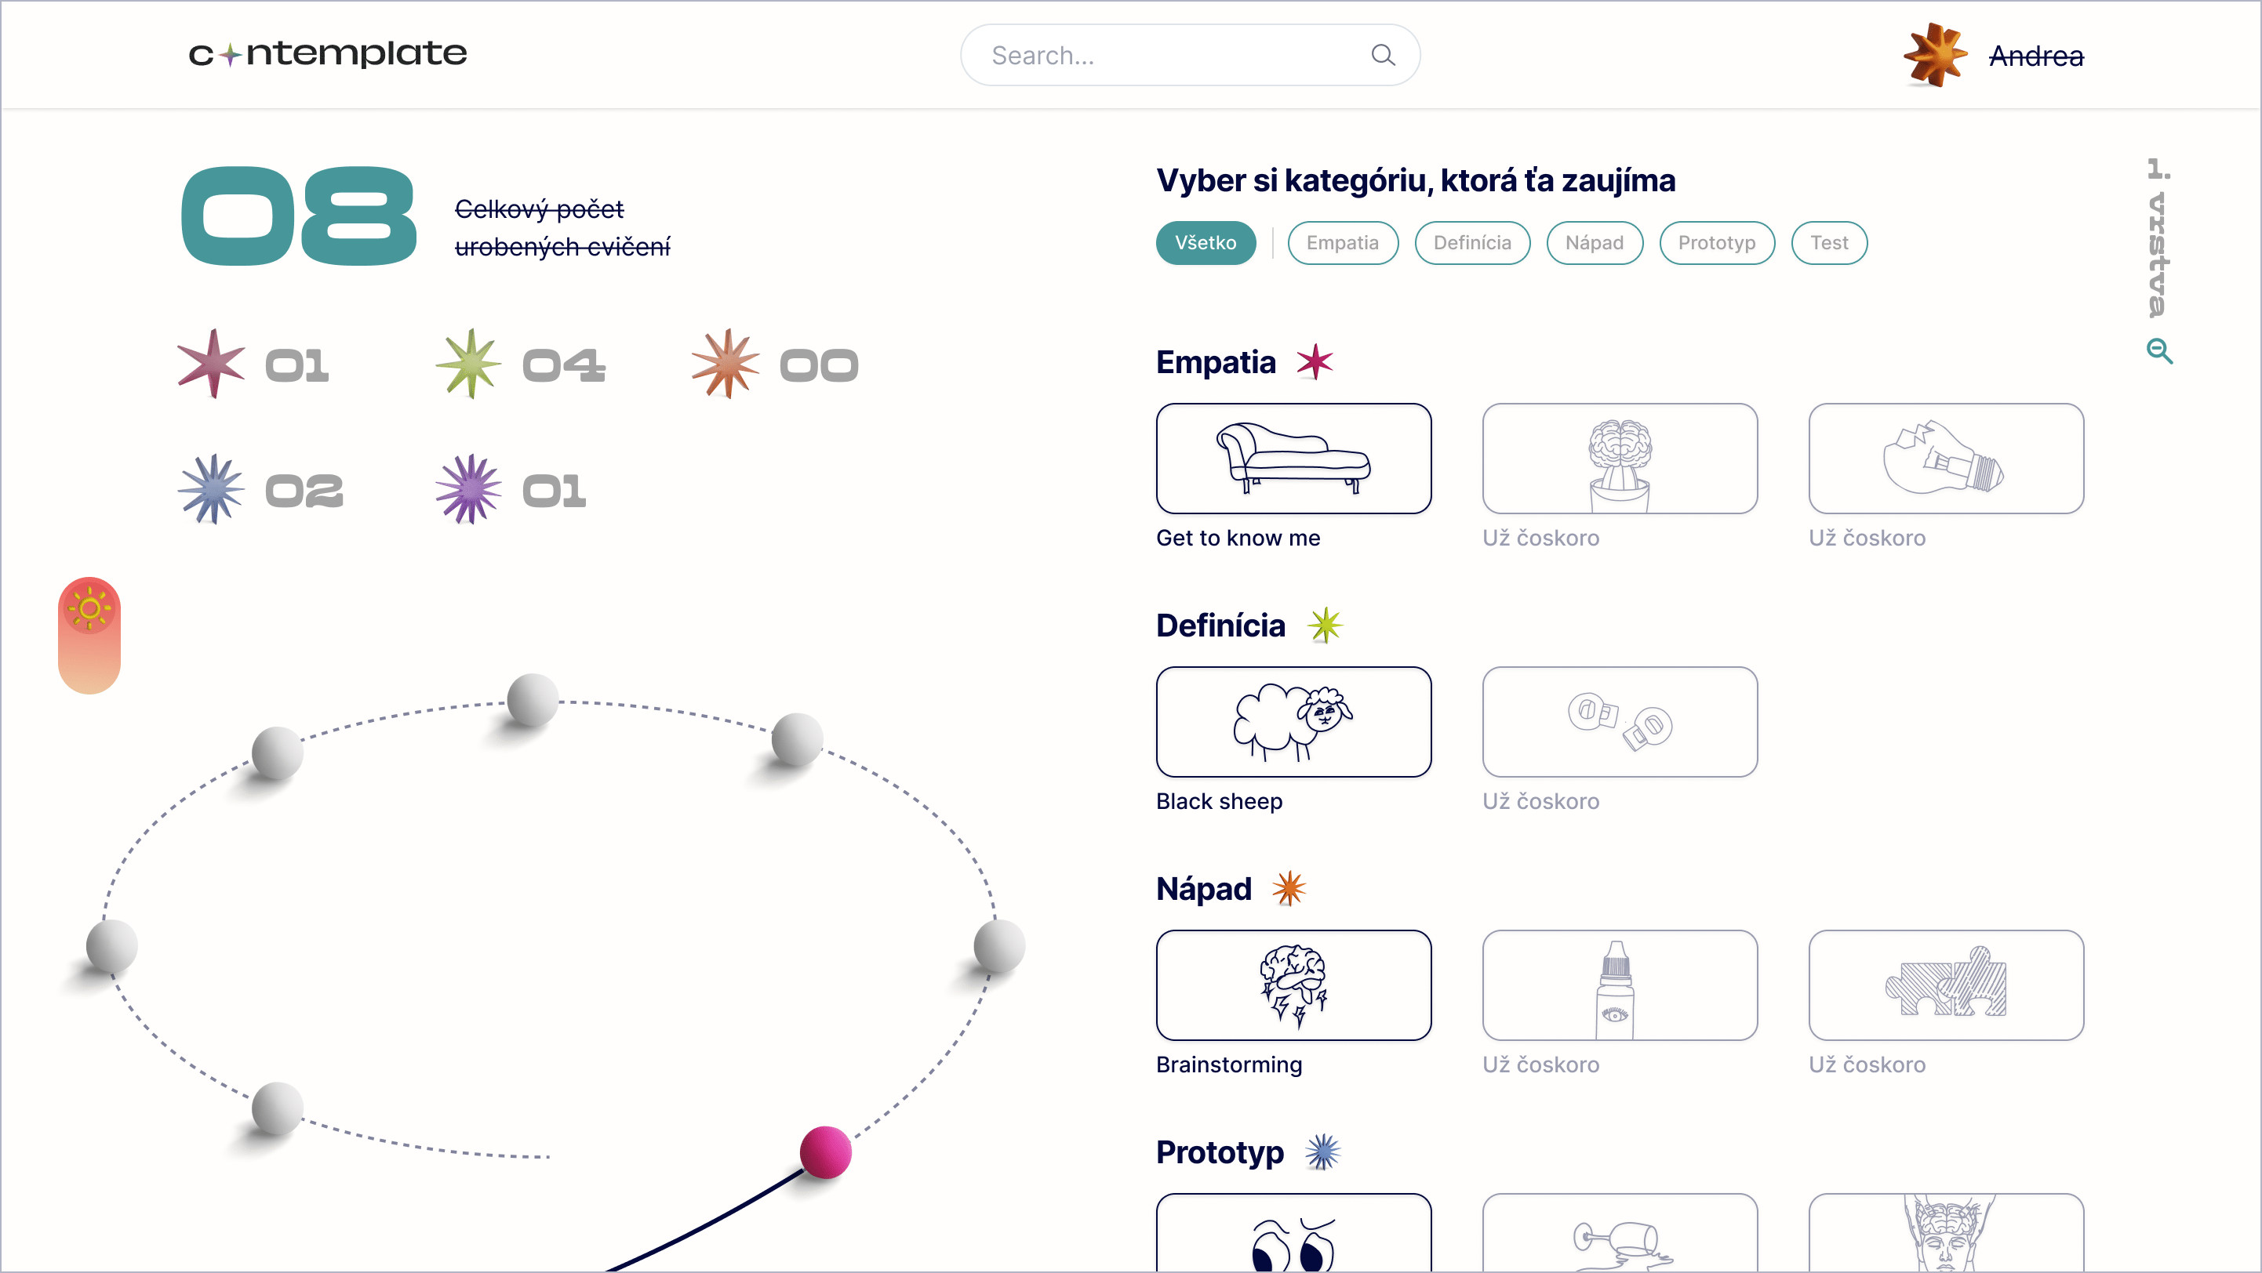Open the Brainstorming exercise card
Viewport: 2262px width, 1273px height.
[x=1293, y=985]
